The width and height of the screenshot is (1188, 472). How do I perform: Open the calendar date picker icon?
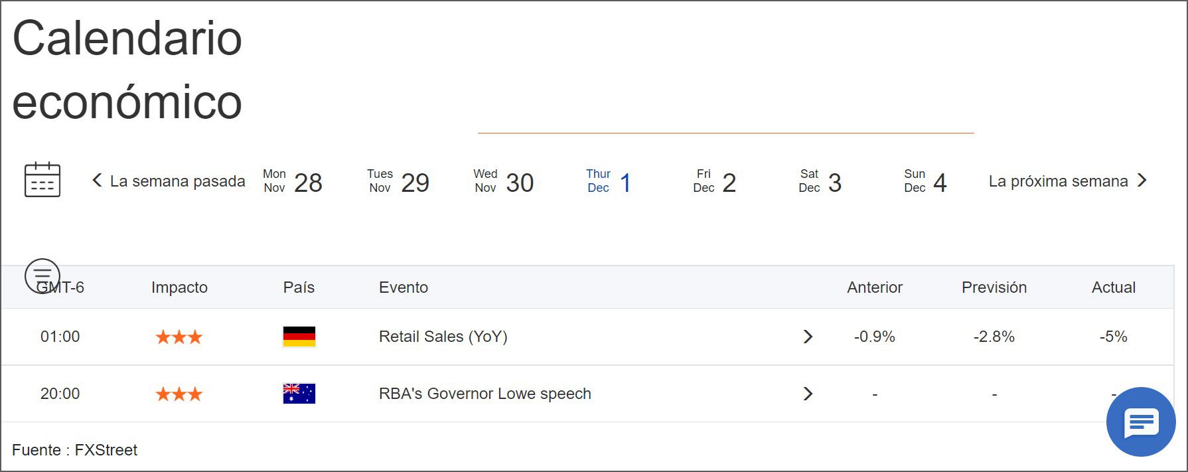(42, 180)
